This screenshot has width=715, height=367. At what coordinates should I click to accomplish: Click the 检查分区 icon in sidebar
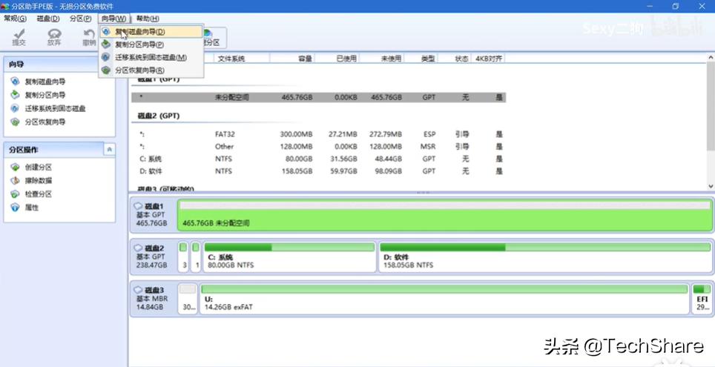(16, 194)
